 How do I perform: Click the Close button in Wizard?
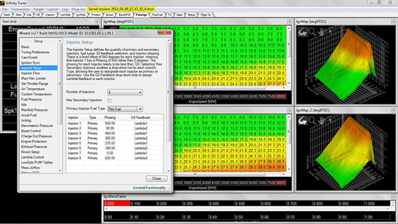[x=156, y=179]
